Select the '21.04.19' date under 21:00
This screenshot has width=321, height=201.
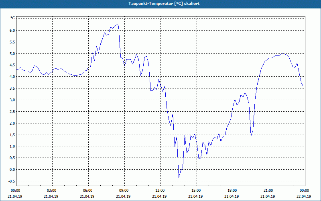[x=268, y=196]
